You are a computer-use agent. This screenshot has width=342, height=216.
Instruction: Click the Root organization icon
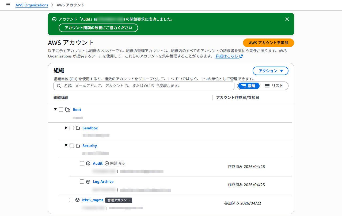coord(68,110)
